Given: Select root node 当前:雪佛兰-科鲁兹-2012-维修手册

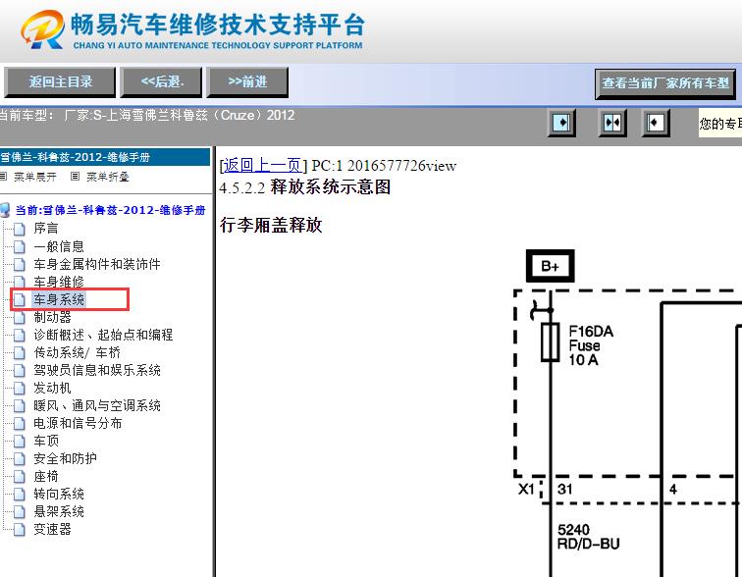Looking at the screenshot, I should coord(110,210).
